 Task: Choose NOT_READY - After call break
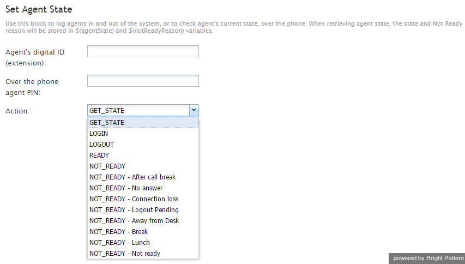(143, 177)
